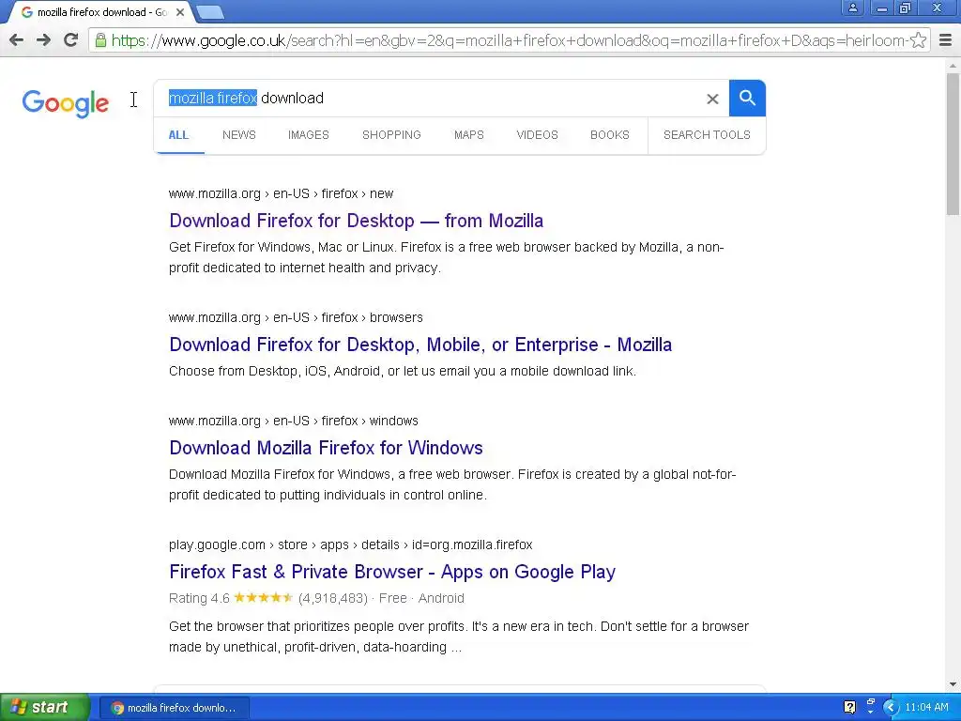Open Download Firefox for Desktop — from Mozilla
961x721 pixels.
pyautogui.click(x=356, y=221)
